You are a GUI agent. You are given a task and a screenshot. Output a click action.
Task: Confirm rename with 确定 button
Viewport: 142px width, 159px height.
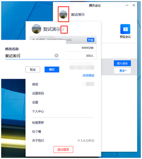click(x=52, y=69)
